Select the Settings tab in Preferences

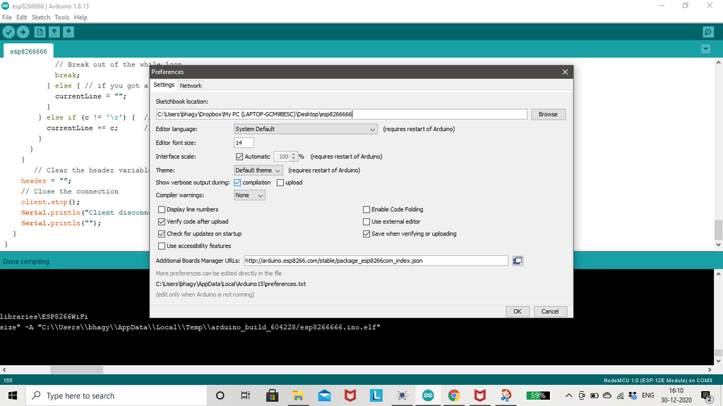(164, 85)
